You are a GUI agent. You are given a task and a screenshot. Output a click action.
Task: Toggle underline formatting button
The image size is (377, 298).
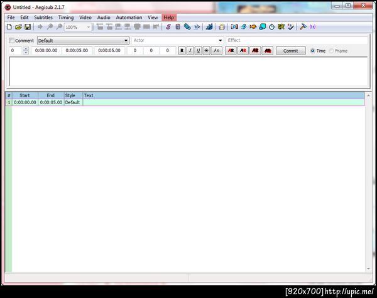click(199, 51)
